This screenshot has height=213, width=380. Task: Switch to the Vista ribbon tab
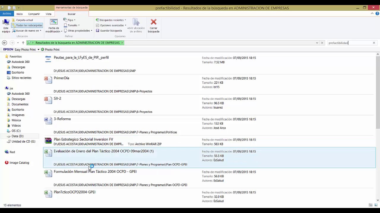pyautogui.click(x=48, y=14)
